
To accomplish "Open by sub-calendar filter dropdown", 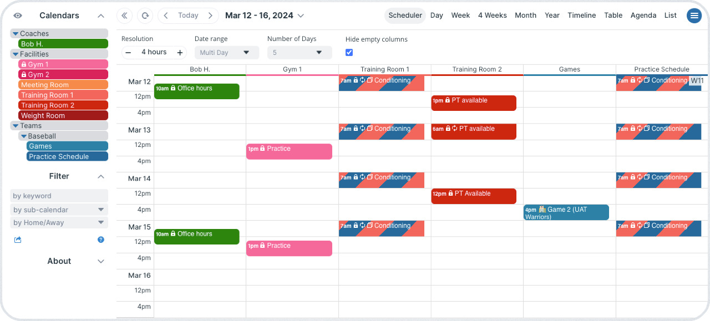I will (x=59, y=210).
